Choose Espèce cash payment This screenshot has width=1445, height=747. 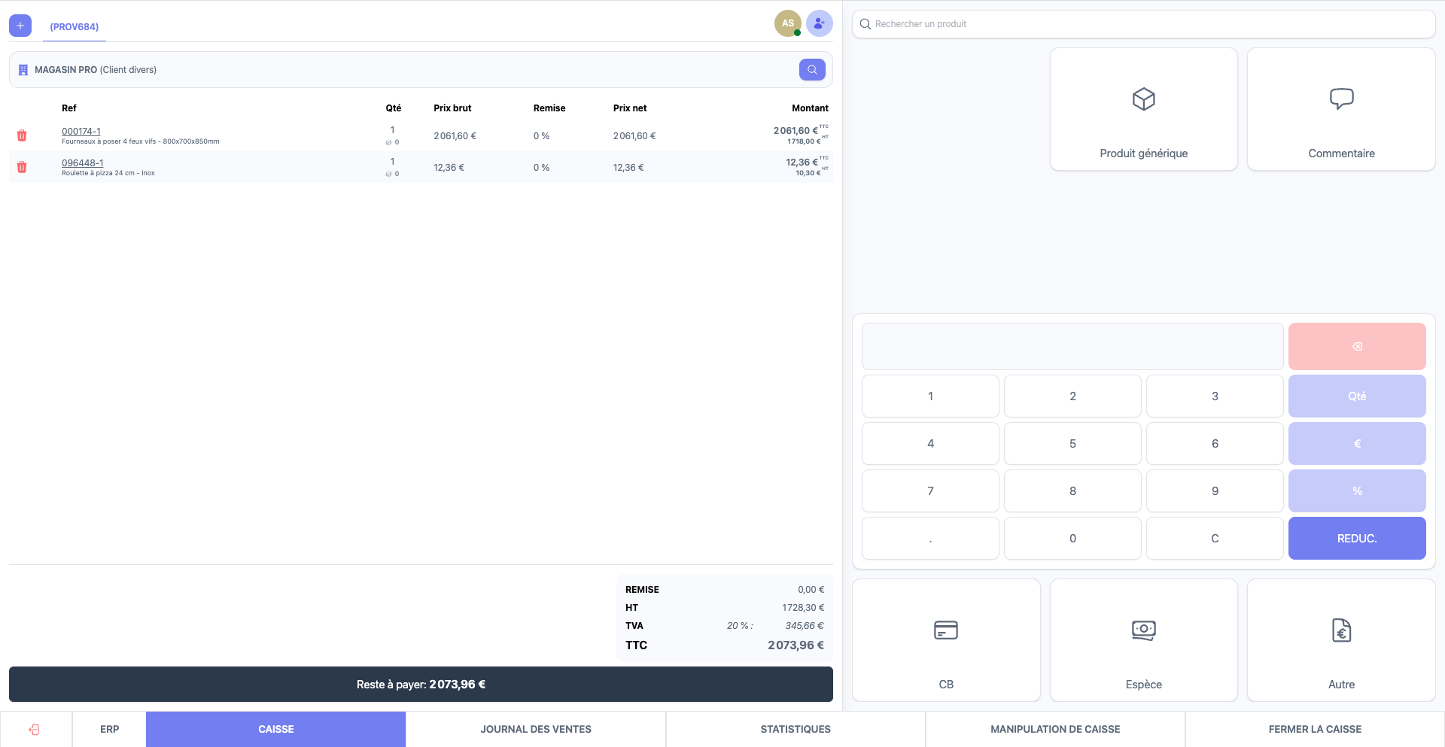(x=1143, y=640)
